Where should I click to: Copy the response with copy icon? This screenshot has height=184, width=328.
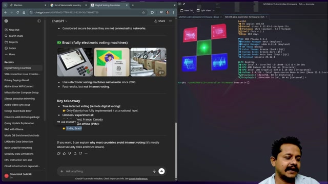coord(59,153)
